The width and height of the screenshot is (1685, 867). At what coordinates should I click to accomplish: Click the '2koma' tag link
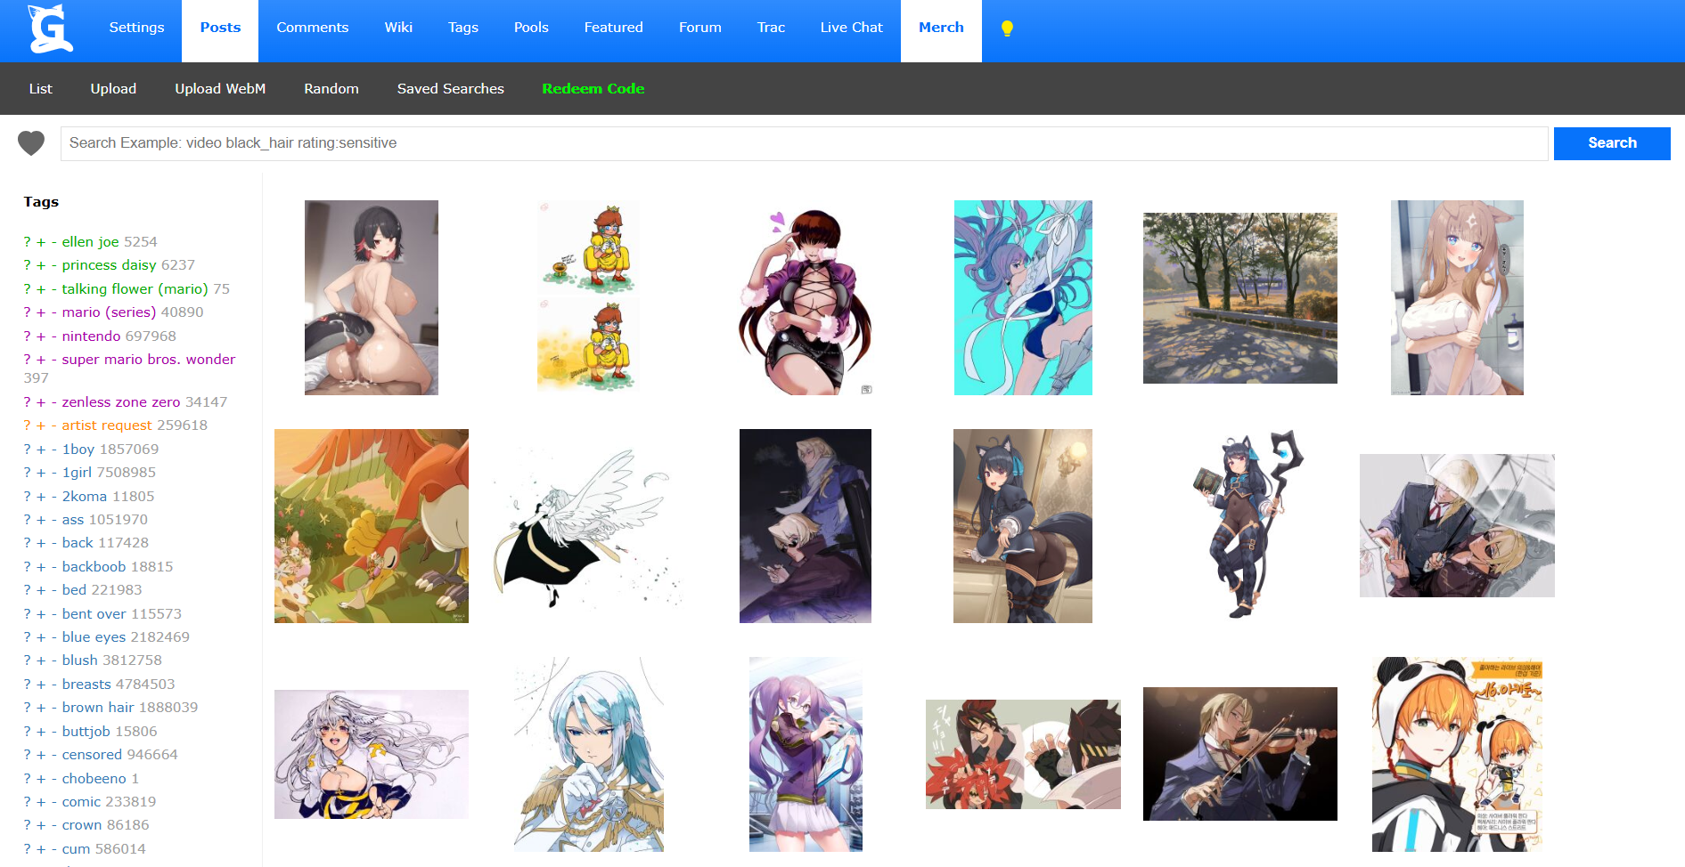point(84,497)
